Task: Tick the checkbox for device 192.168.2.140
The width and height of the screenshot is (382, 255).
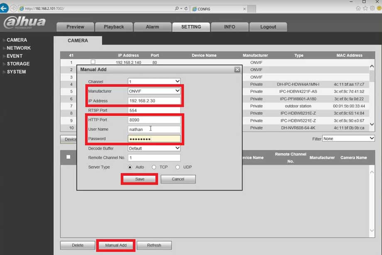Action: [x=93, y=62]
